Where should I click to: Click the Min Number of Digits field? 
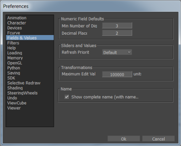tap(117, 26)
